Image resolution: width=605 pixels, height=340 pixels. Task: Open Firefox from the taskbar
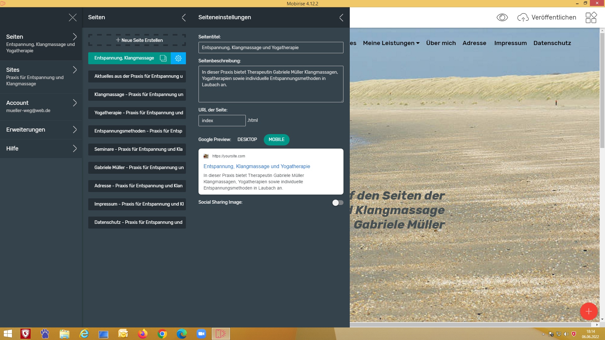142,334
